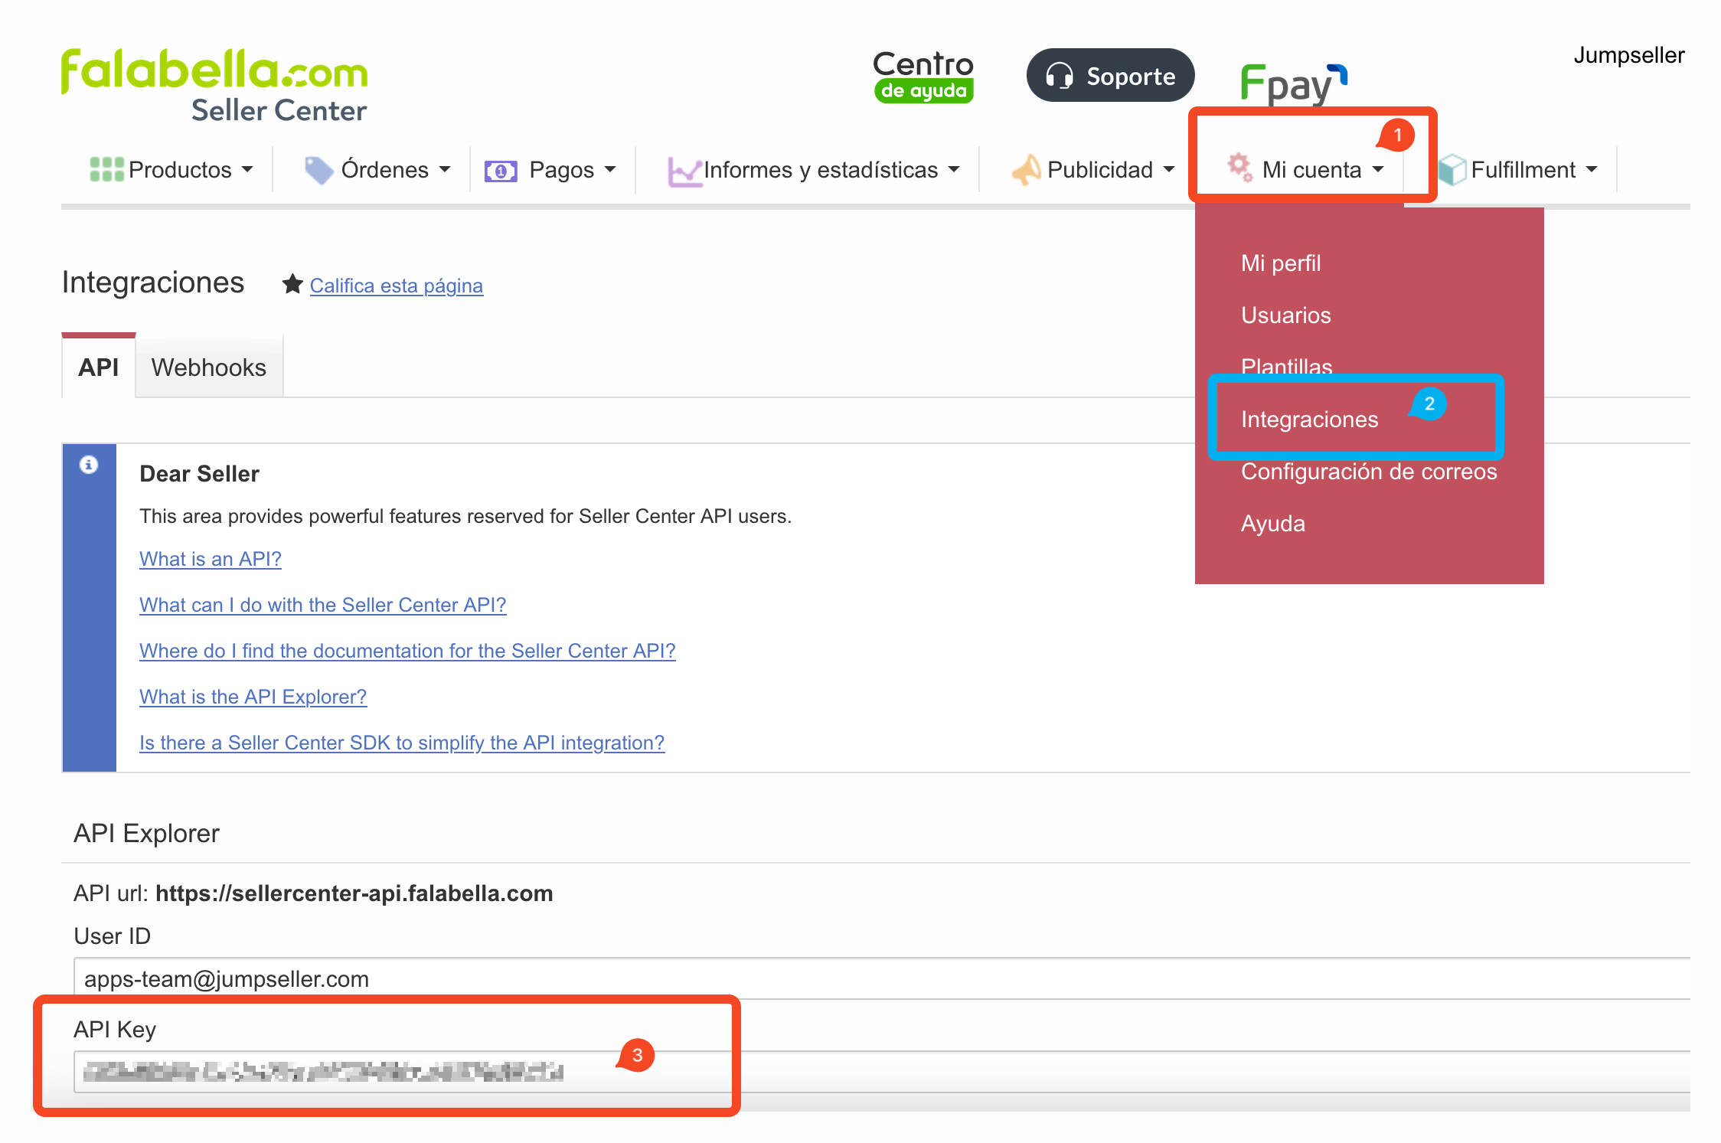Click the Publicidad megaphone icon
1721x1143 pixels.
pos(1026,169)
